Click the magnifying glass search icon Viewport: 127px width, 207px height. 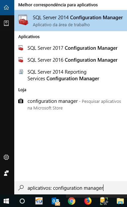click(x=21, y=188)
